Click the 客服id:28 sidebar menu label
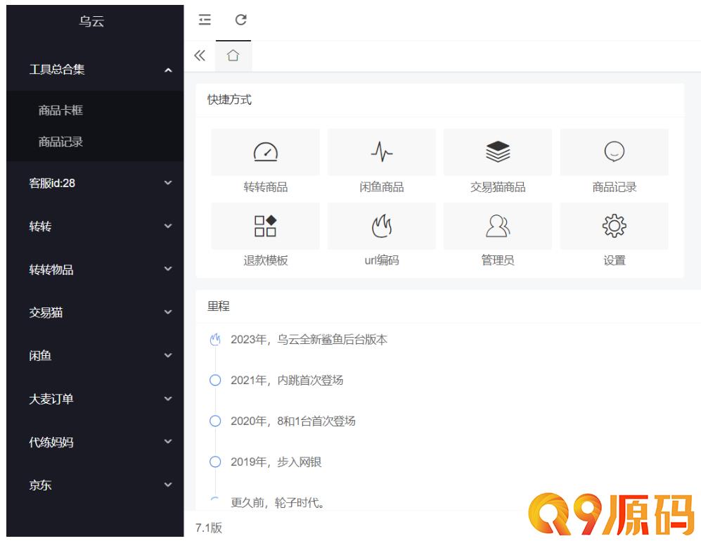Screen dimensions: 701x541 [x=52, y=183]
